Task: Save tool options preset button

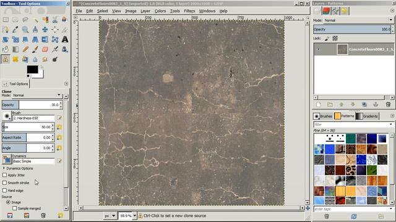Action: [x=10, y=215]
